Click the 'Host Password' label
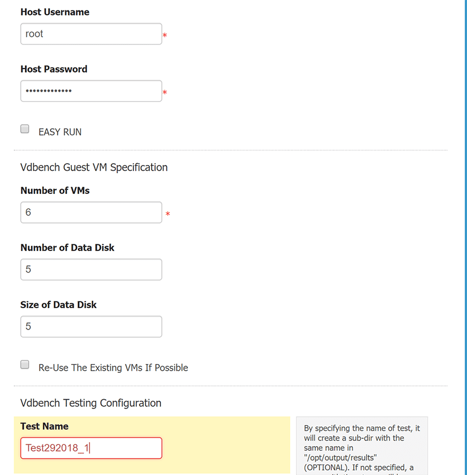 click(x=54, y=69)
